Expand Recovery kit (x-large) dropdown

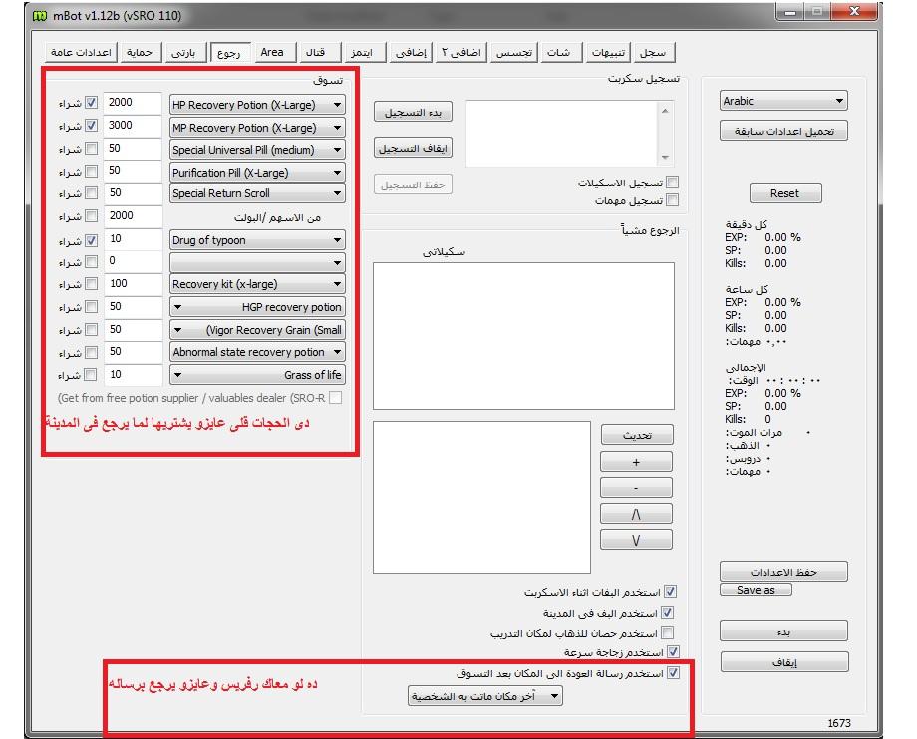(257, 284)
